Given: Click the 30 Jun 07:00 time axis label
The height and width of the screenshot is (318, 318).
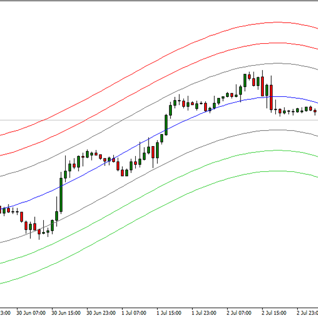Looking at the screenshot, I should [30, 314].
